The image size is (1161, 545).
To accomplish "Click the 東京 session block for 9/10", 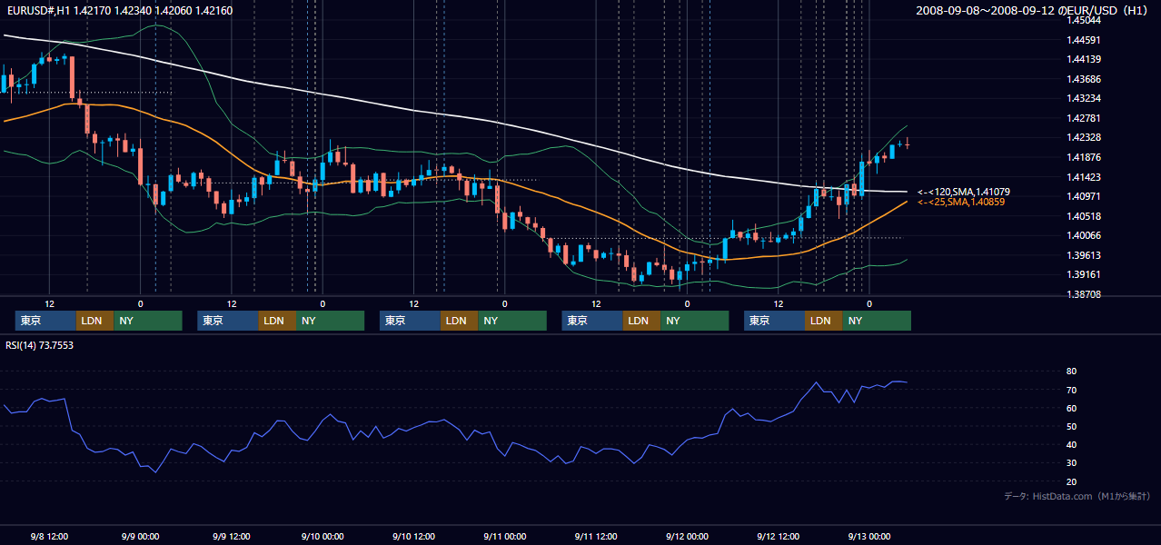I will 411,321.
